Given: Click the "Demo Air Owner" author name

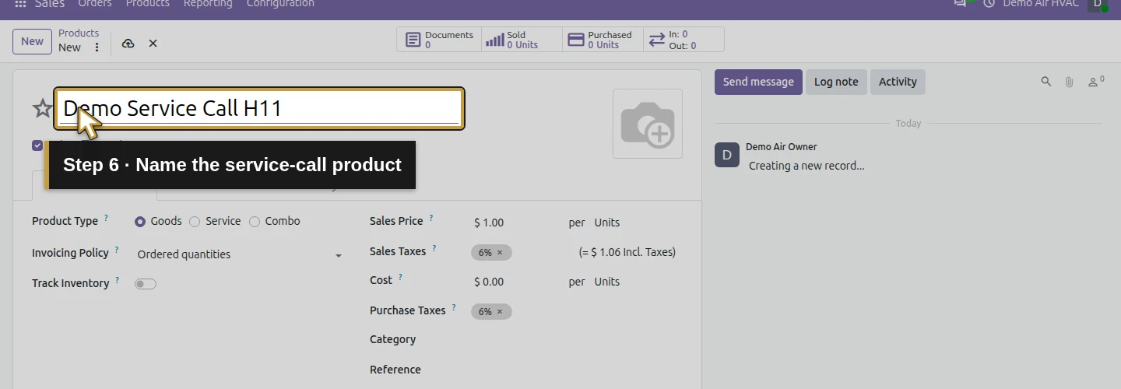Looking at the screenshot, I should 782,146.
